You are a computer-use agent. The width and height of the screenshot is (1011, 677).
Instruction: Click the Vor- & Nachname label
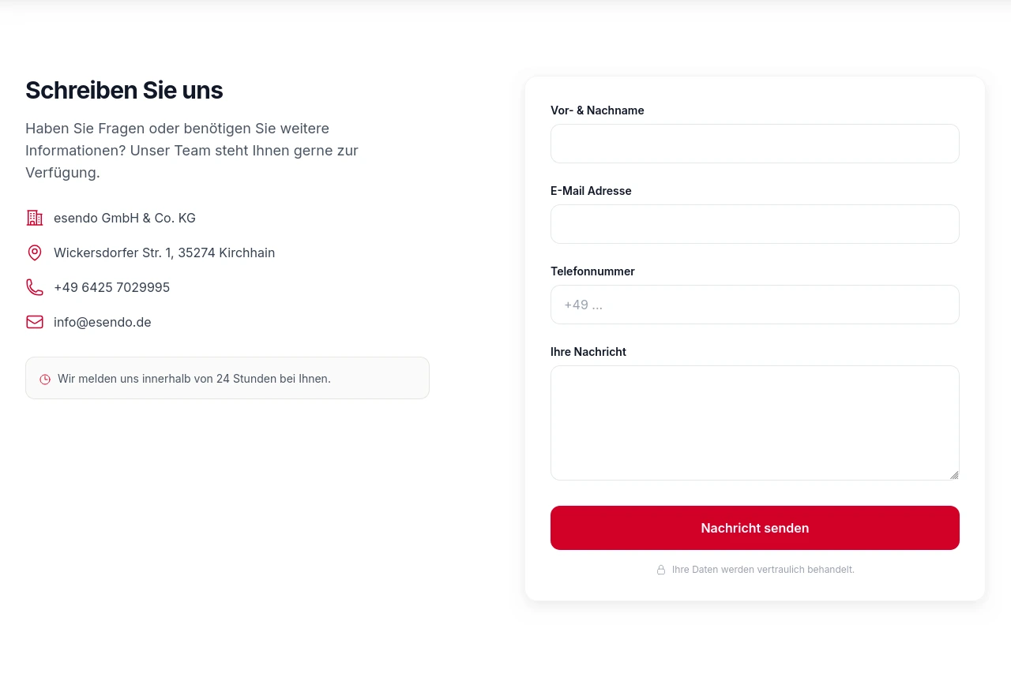pyautogui.click(x=597, y=110)
